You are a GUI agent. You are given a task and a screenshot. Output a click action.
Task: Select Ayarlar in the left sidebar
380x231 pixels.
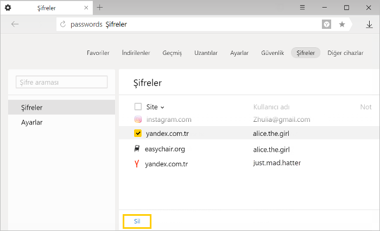31,122
